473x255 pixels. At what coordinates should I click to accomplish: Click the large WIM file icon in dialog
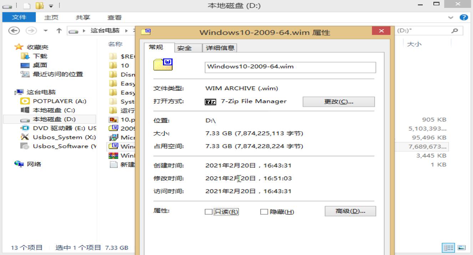click(x=163, y=65)
